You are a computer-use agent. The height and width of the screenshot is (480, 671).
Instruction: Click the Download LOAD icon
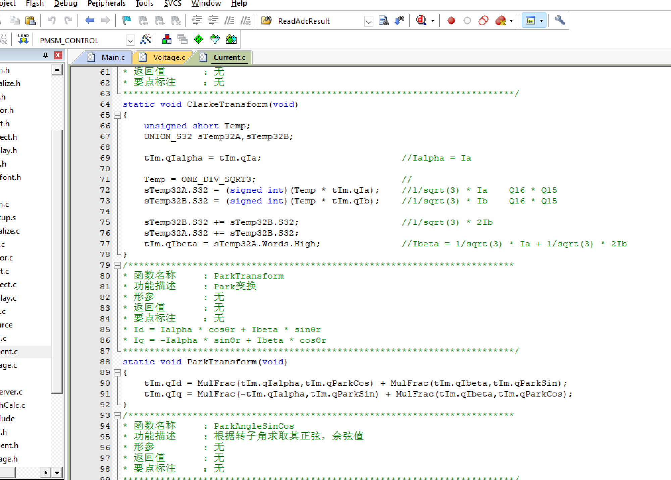(x=23, y=40)
